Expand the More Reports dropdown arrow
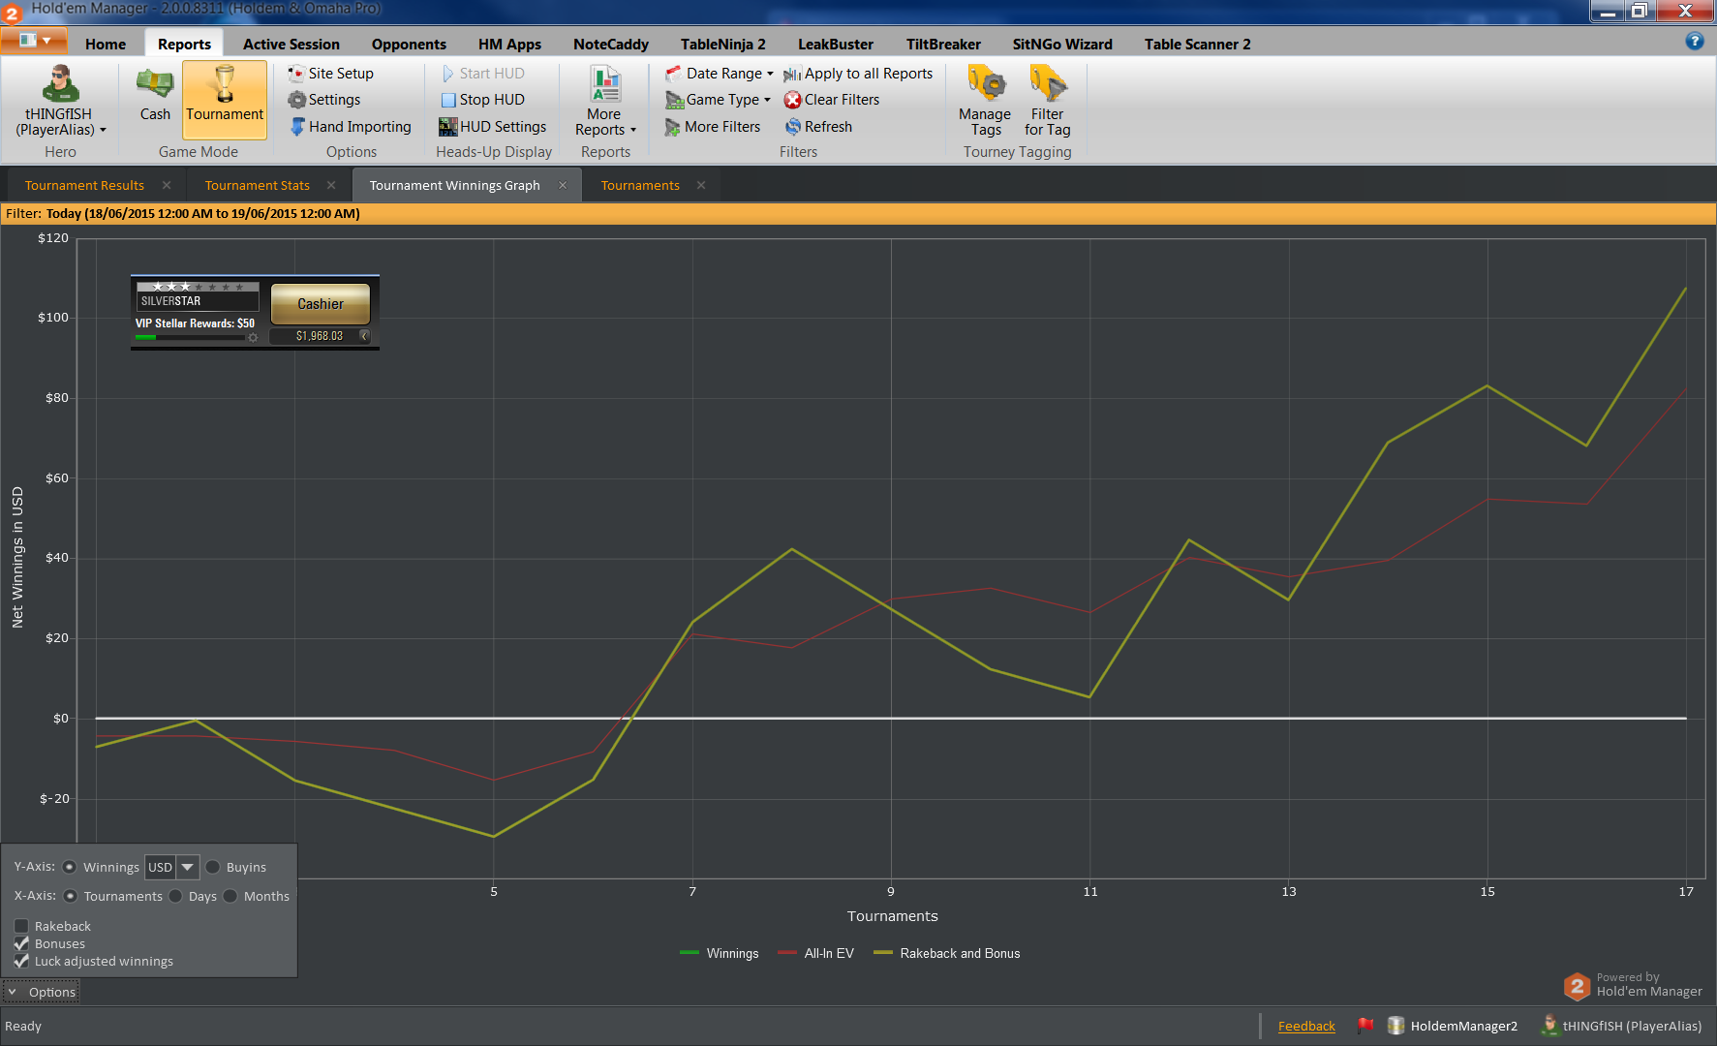 click(x=633, y=131)
